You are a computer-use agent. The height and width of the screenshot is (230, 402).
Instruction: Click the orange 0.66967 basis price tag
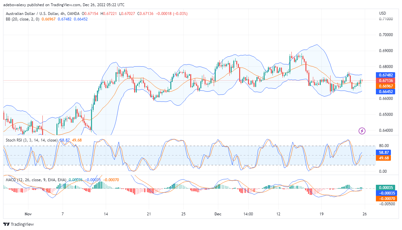coord(386,86)
